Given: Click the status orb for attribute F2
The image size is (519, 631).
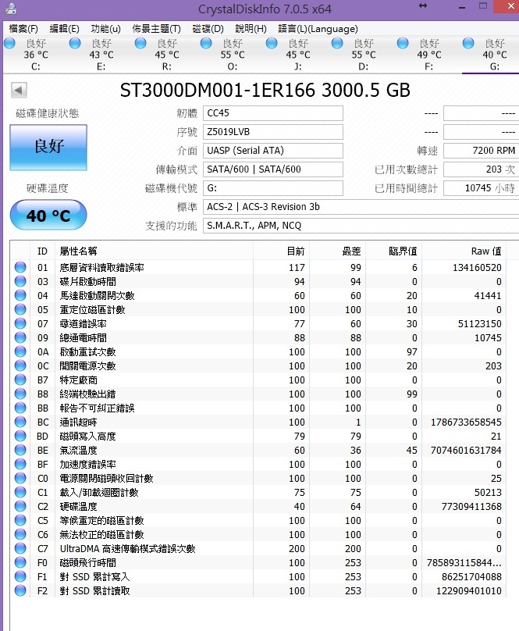Looking at the screenshot, I should [20, 590].
